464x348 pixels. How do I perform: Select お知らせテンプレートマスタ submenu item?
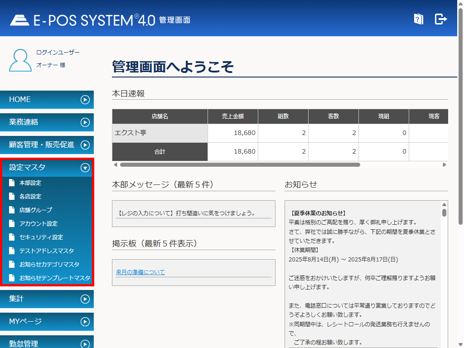pyautogui.click(x=54, y=278)
